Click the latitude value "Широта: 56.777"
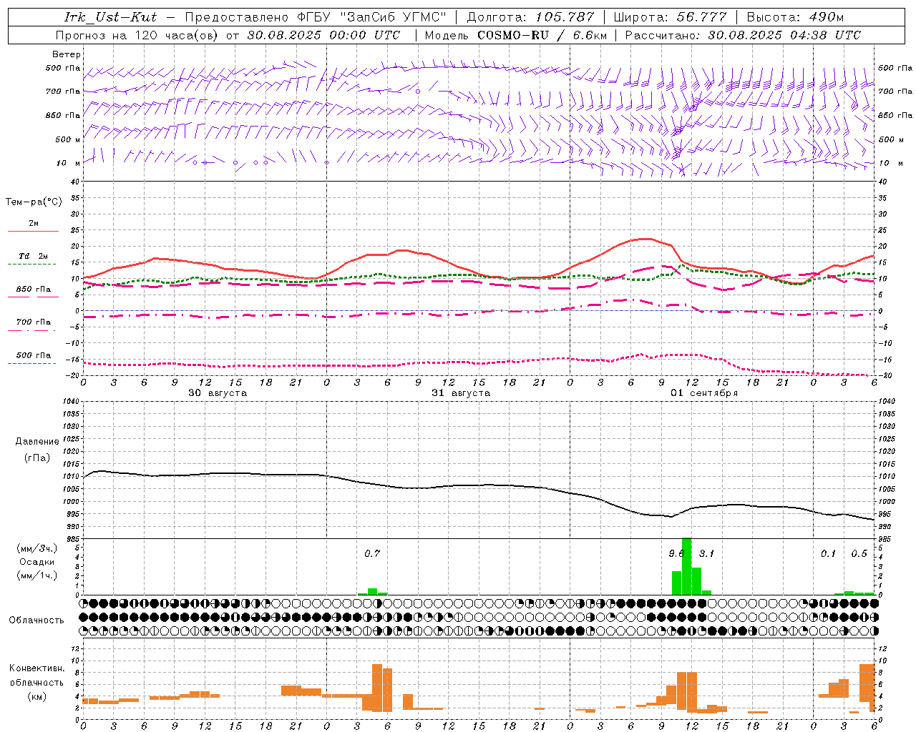The image size is (916, 732). coord(670,17)
